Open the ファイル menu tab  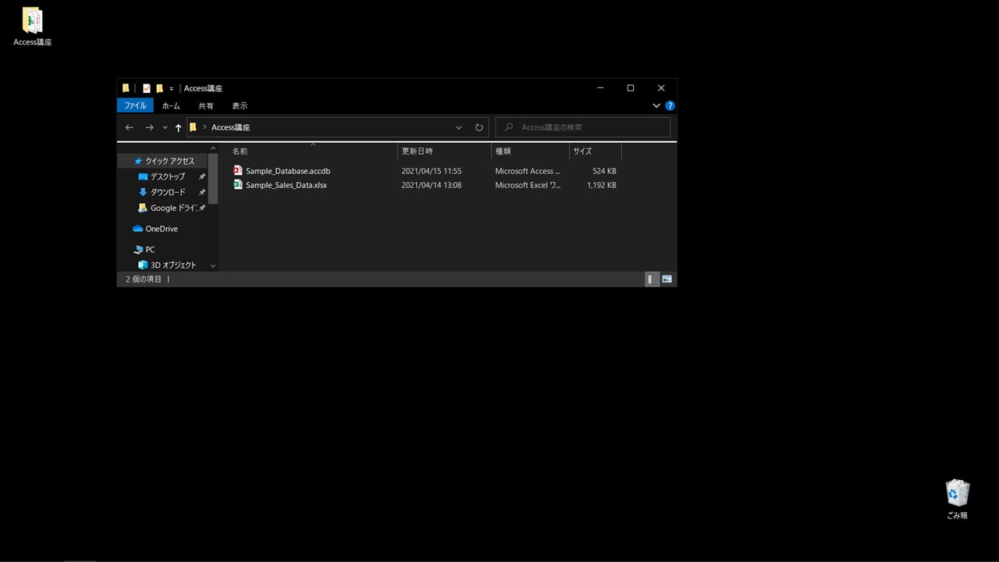pyautogui.click(x=135, y=106)
